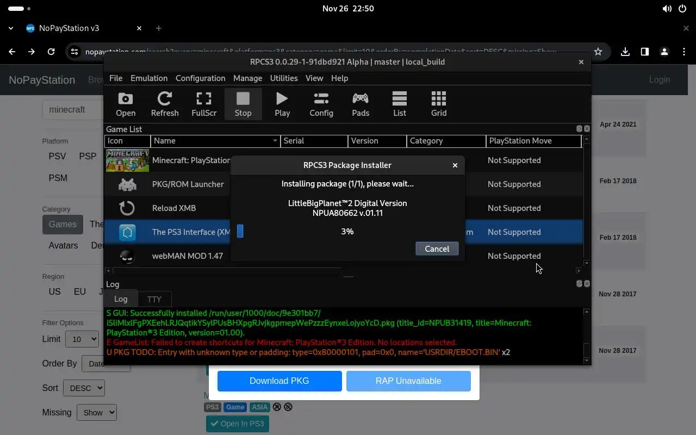This screenshot has width=696, height=435.
Task: Click the minecraft search input field
Action: point(73,110)
